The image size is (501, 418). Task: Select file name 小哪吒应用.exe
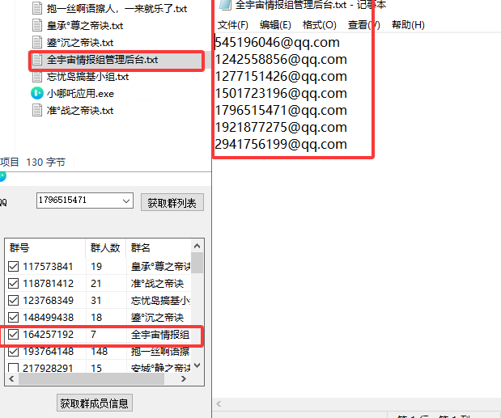pyautogui.click(x=80, y=94)
